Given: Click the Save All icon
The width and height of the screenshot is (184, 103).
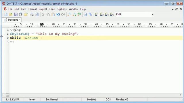Looking at the screenshot, I should [x=21, y=14].
